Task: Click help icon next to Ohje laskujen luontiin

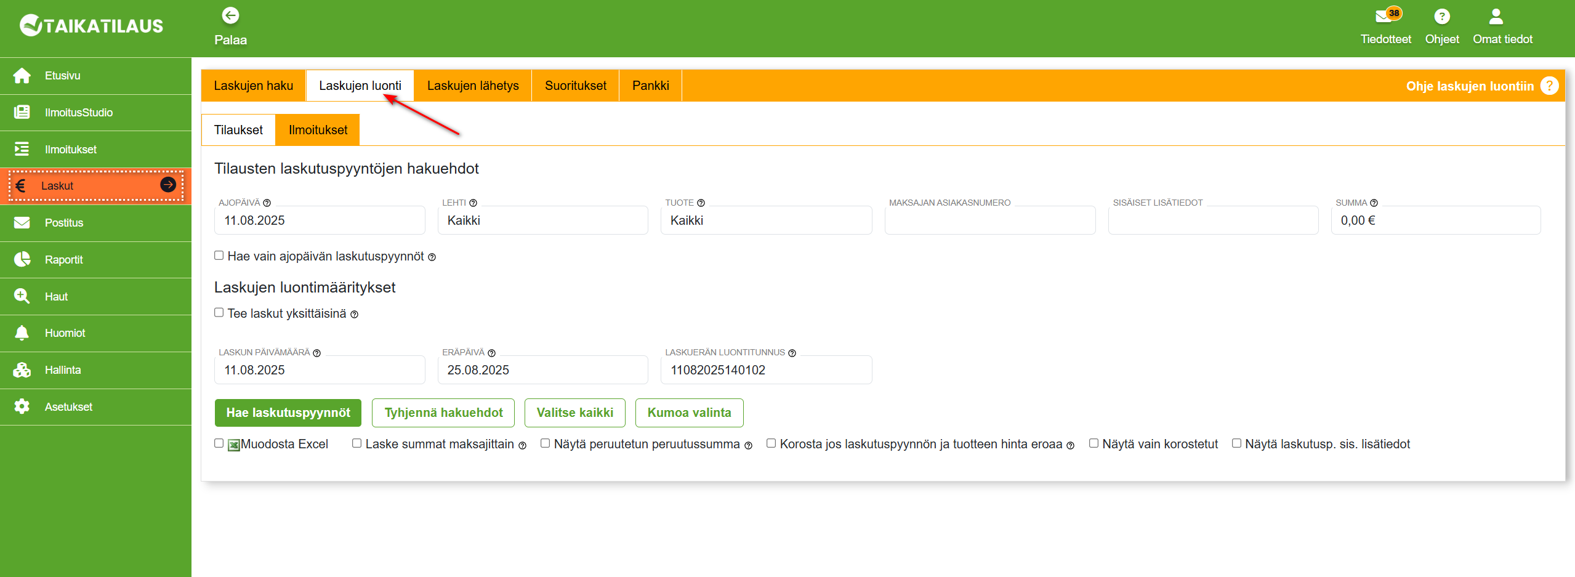Action: (1549, 86)
